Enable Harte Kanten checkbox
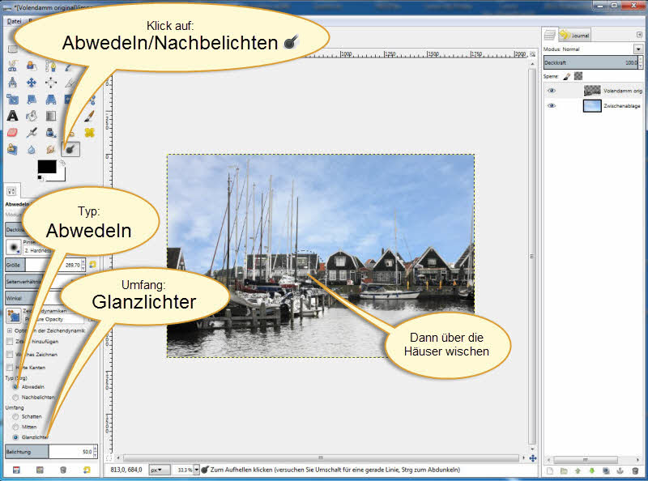This screenshot has width=648, height=481. click(x=10, y=367)
